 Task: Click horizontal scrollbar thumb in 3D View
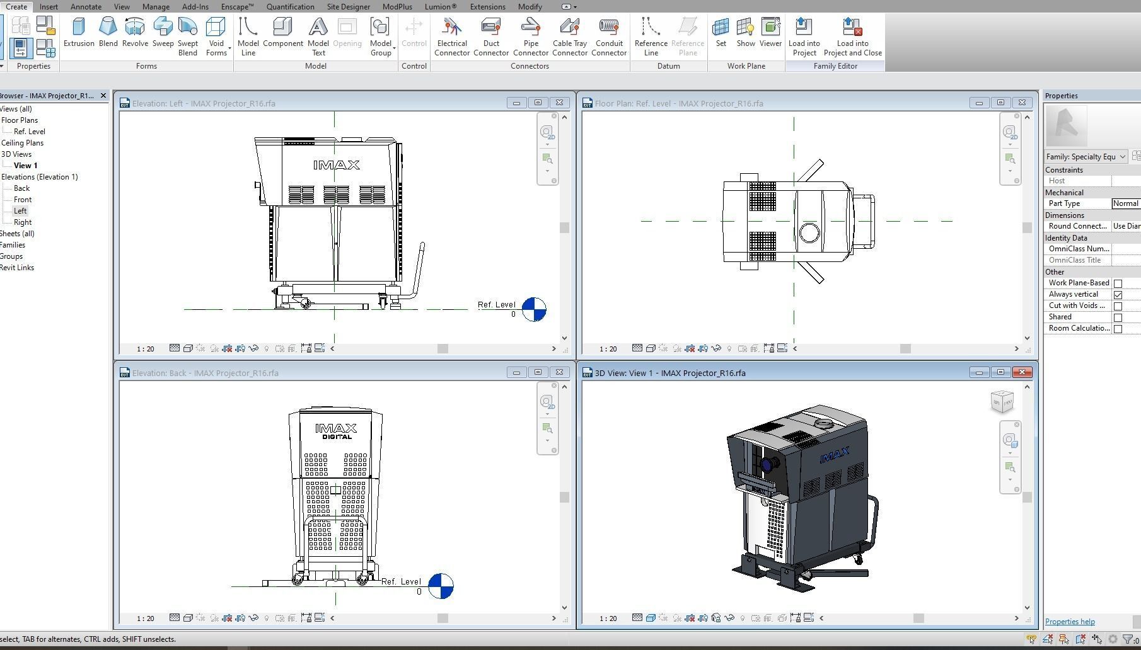click(918, 619)
